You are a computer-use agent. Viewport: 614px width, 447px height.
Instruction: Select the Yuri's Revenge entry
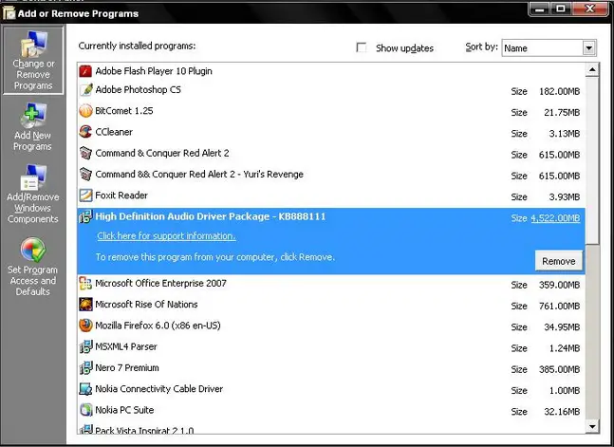(x=331, y=176)
